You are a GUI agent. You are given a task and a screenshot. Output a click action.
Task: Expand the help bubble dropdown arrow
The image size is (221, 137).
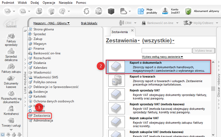[x=69, y=11]
